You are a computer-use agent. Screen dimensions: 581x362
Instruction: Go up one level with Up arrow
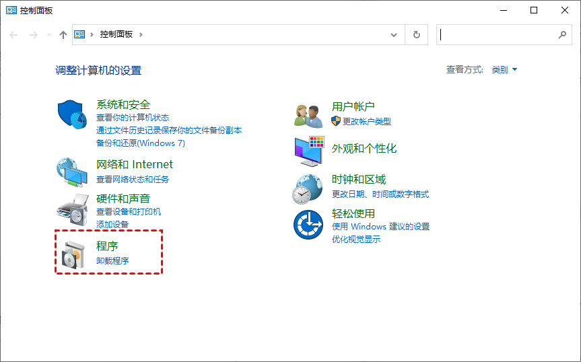pyautogui.click(x=63, y=35)
